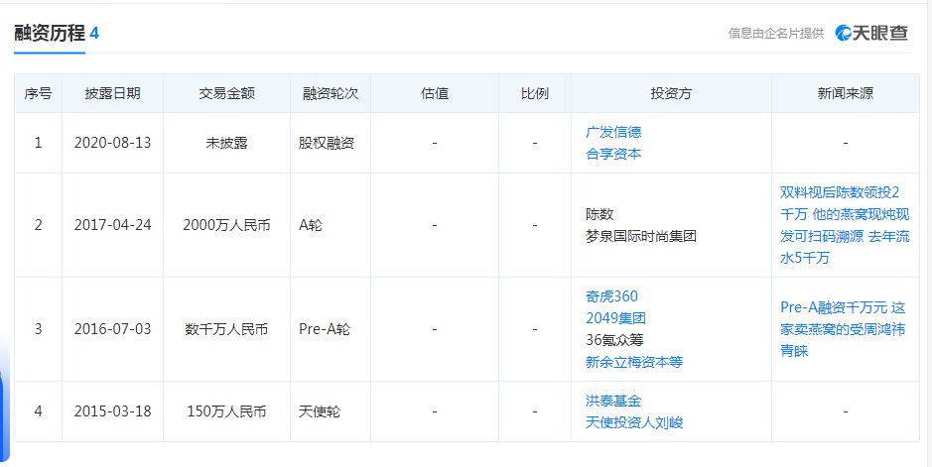Open investor link 新余立梅资本等
The image size is (932, 467).
point(634,362)
